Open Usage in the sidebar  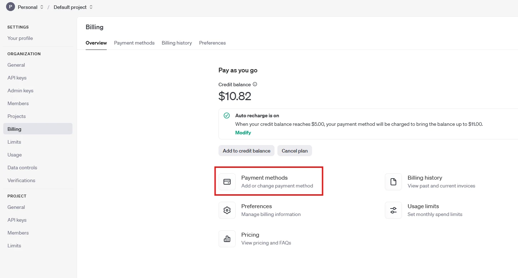(15, 155)
